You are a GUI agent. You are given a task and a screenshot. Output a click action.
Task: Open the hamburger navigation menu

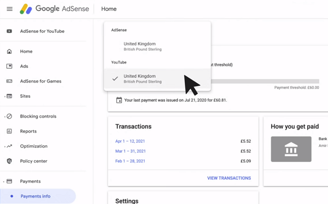[x=10, y=9]
